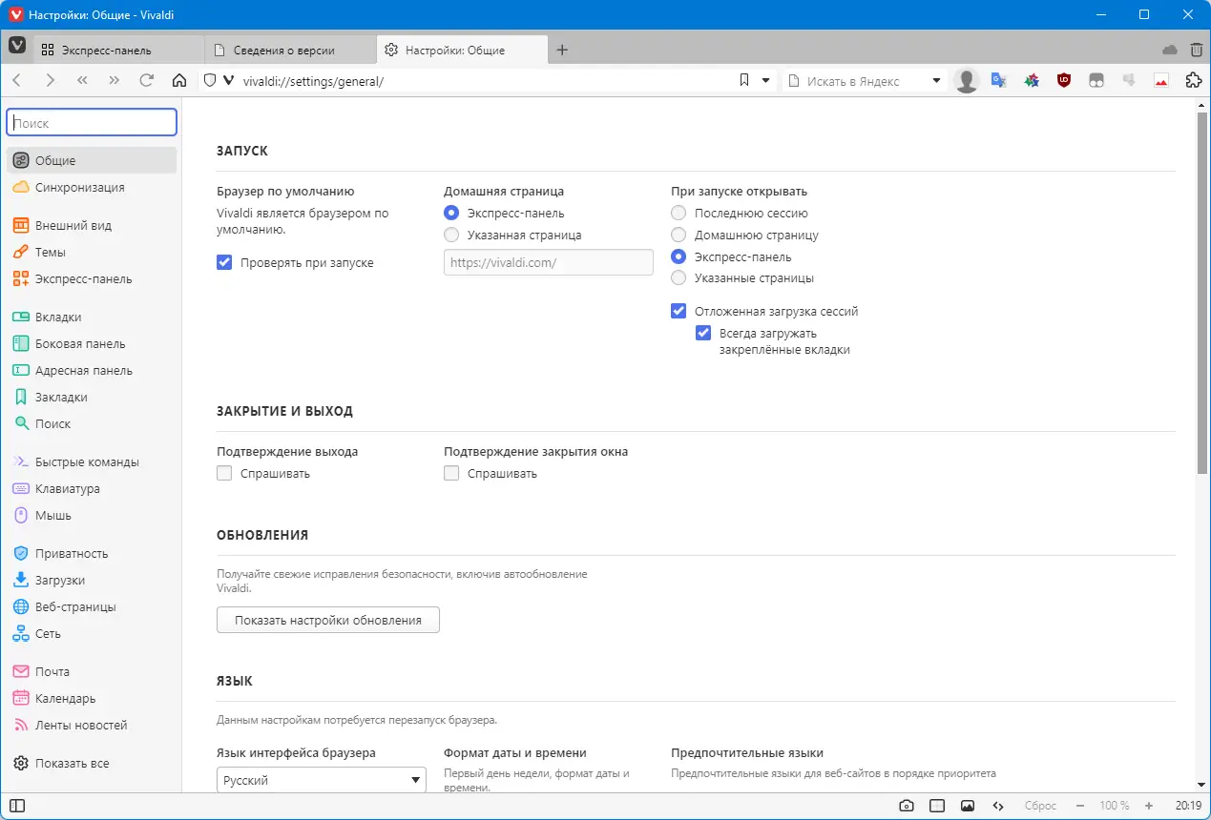This screenshot has width=1211, height=820.
Task: Click the shield site info icon
Action: (210, 81)
